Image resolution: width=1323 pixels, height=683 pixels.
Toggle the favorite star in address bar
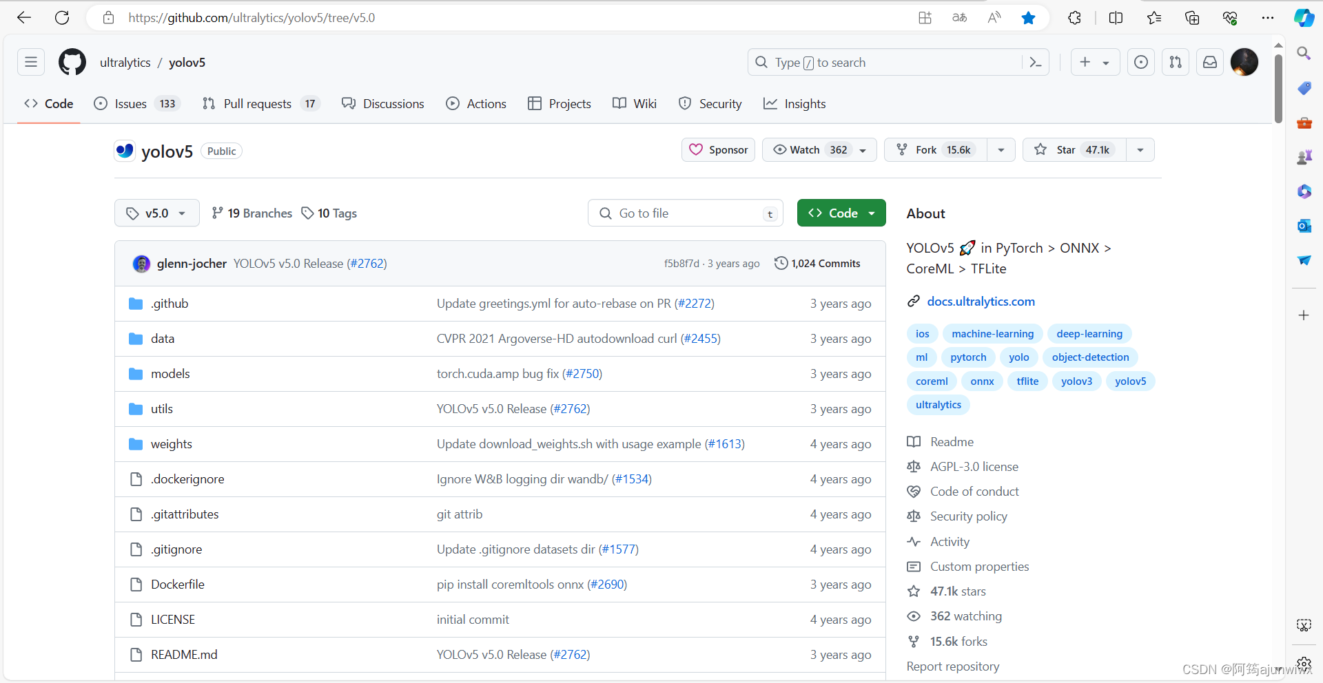click(x=1028, y=18)
